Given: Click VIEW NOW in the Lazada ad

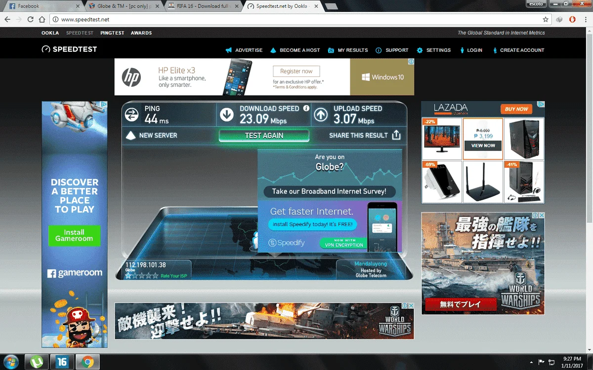Looking at the screenshot, I should (483, 146).
